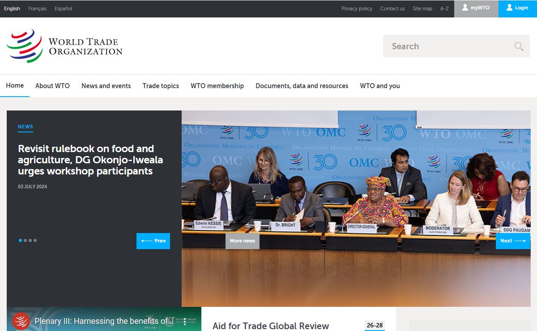Open the Privacy policy page
The height and width of the screenshot is (331, 537).
click(357, 8)
